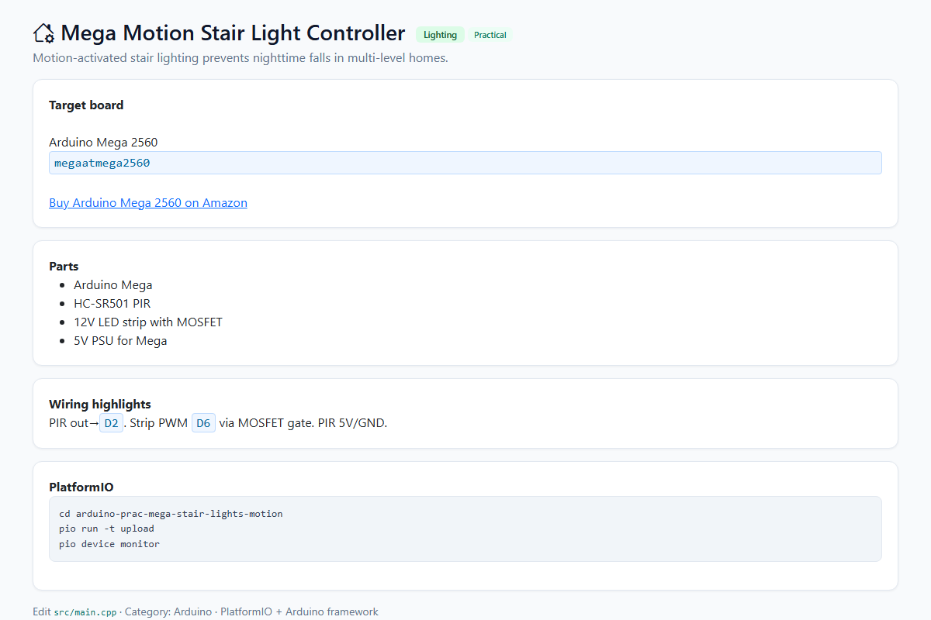931x620 pixels.
Task: Click the Arduino Mega list item
Action: point(113,285)
